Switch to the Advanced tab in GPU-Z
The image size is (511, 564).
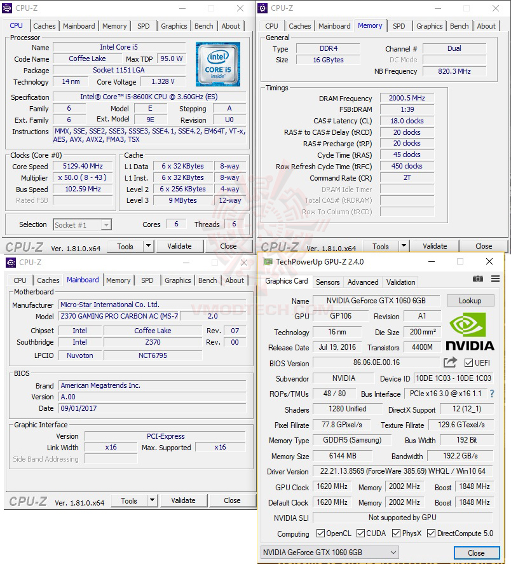tap(362, 282)
